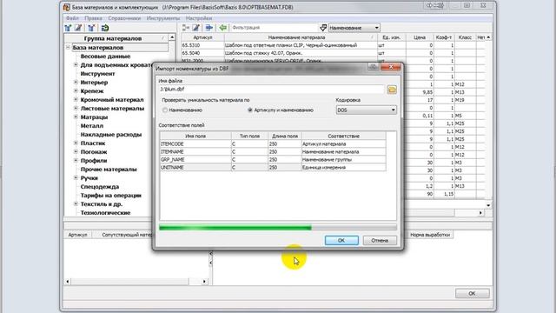Click the green left arrow icon
Viewport: 556px width, 313px height.
click(x=222, y=27)
